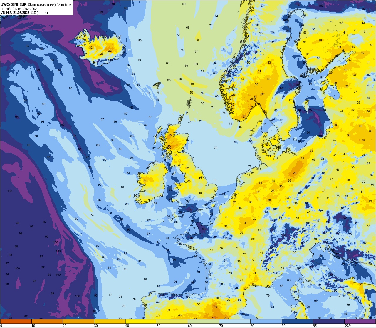Click the 70–80 light blue legend swatch
Screen dimensions: 376x328
click(235, 321)
